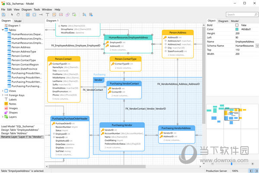Choose the foreign key relation tool
259x173 pixels.
click(41, 15)
